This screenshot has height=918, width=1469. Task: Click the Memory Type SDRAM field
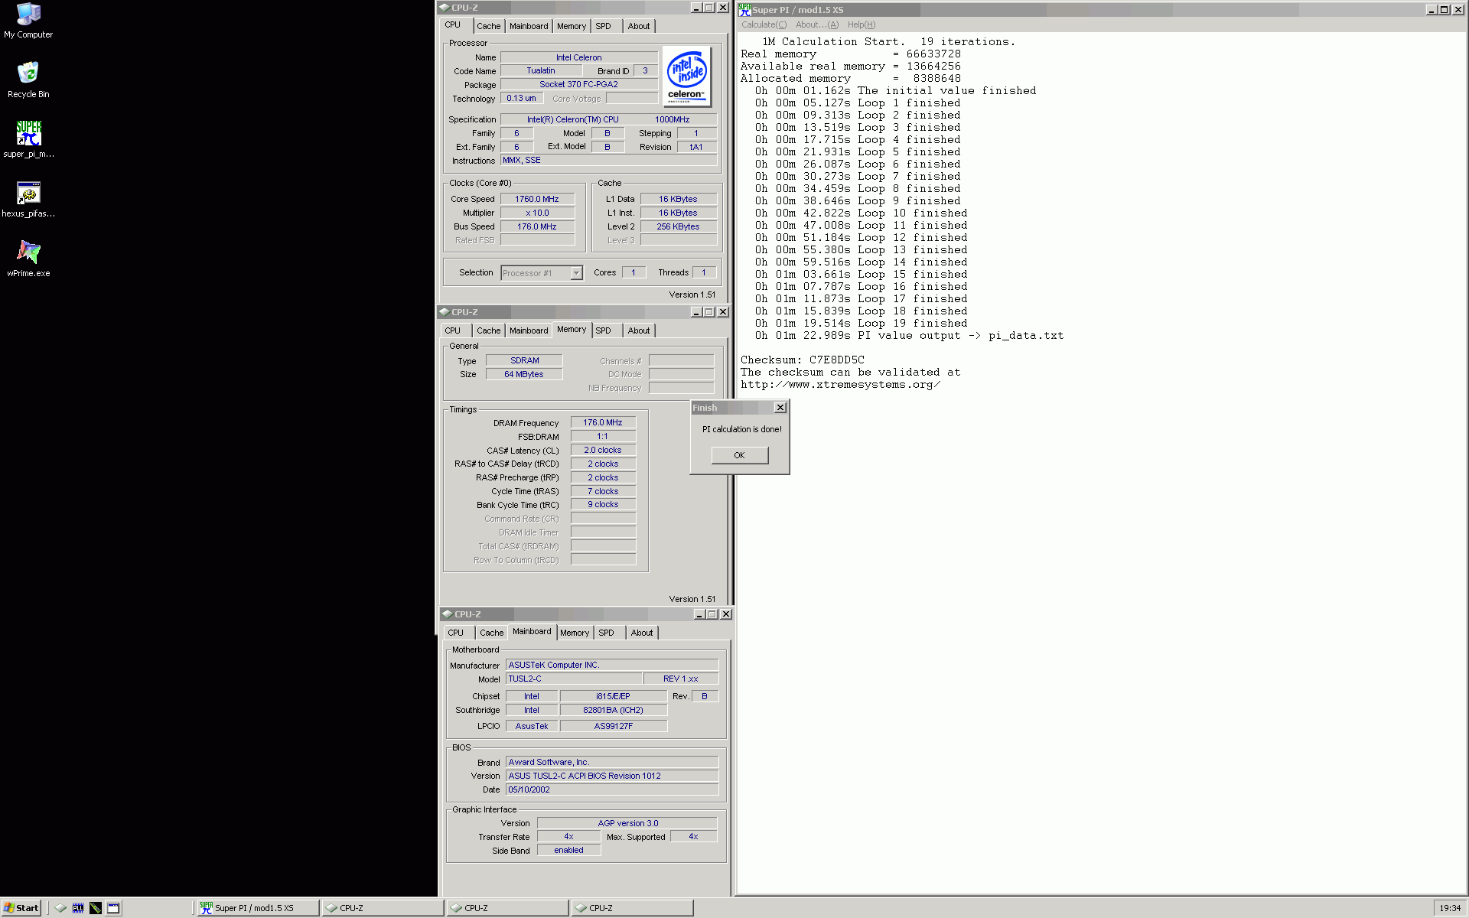[524, 360]
